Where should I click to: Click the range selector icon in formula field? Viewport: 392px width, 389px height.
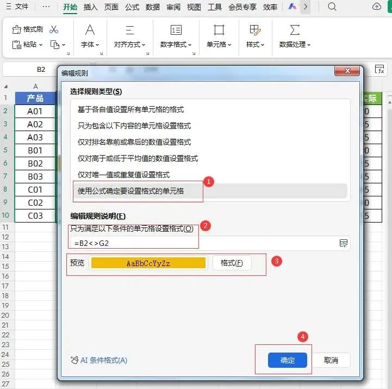pos(343,243)
